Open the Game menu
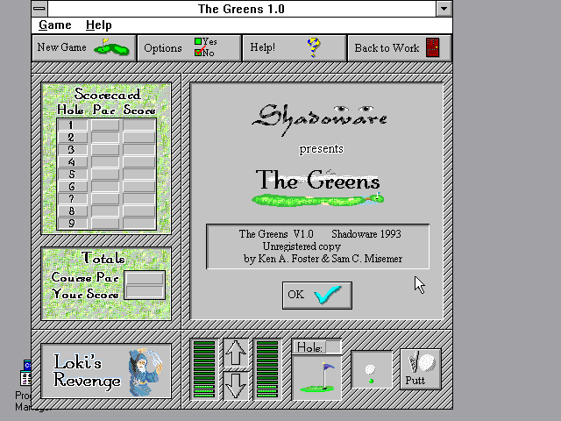This screenshot has height=421, width=561. coord(55,25)
